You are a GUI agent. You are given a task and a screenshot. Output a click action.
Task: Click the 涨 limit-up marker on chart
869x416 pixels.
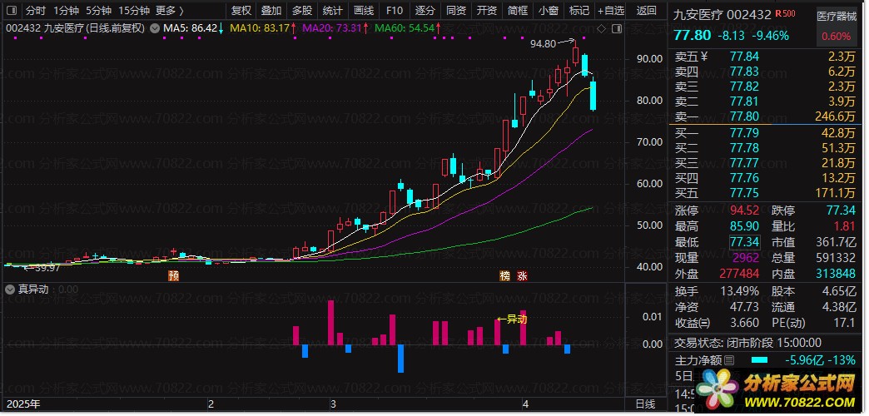522,276
